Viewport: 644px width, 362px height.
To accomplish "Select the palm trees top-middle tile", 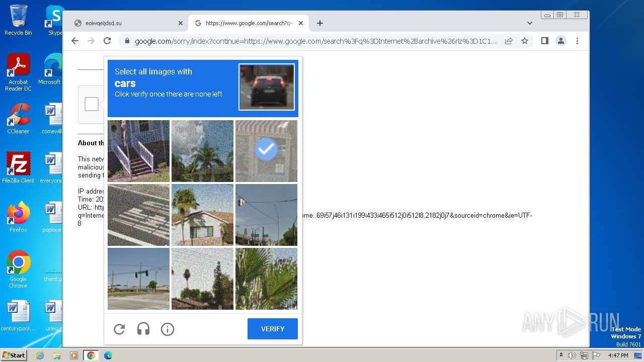I will pos(202,151).
